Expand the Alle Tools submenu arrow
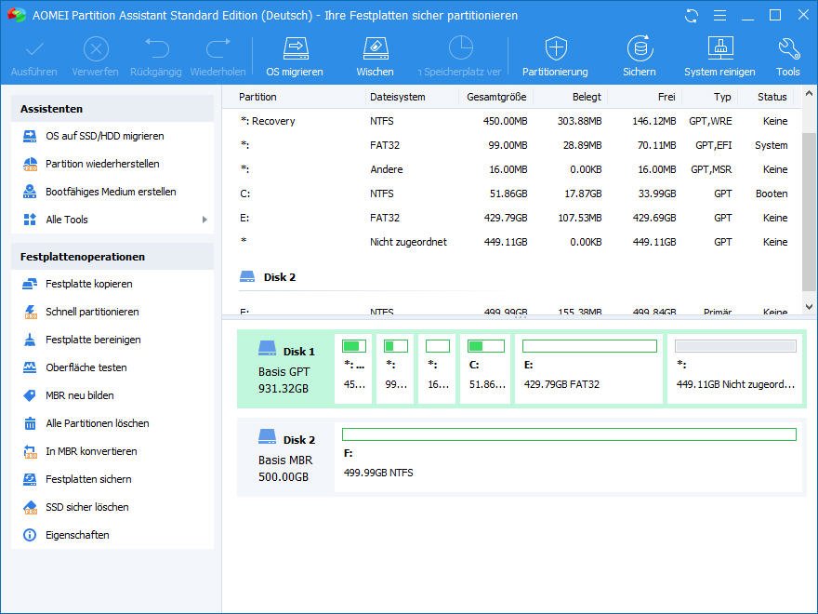Image resolution: width=818 pixels, height=614 pixels. (204, 220)
